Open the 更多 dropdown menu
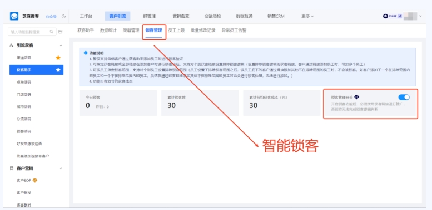The height and width of the screenshot is (210, 432). (307, 16)
